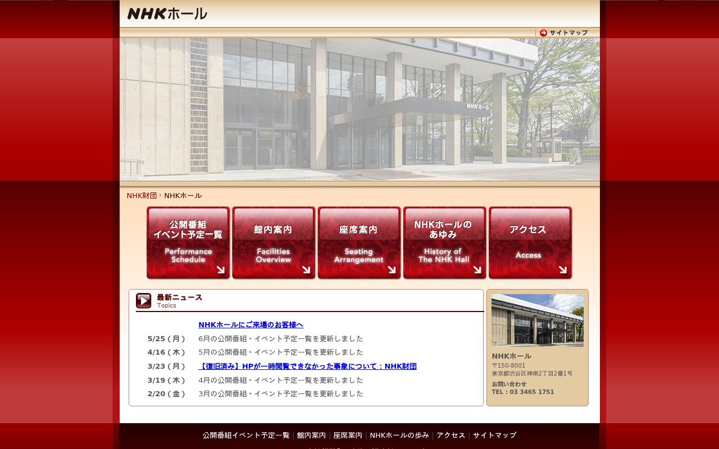Viewport: 719px width, 449px height.
Task: Open footer link 館内案内
Action: point(311,436)
